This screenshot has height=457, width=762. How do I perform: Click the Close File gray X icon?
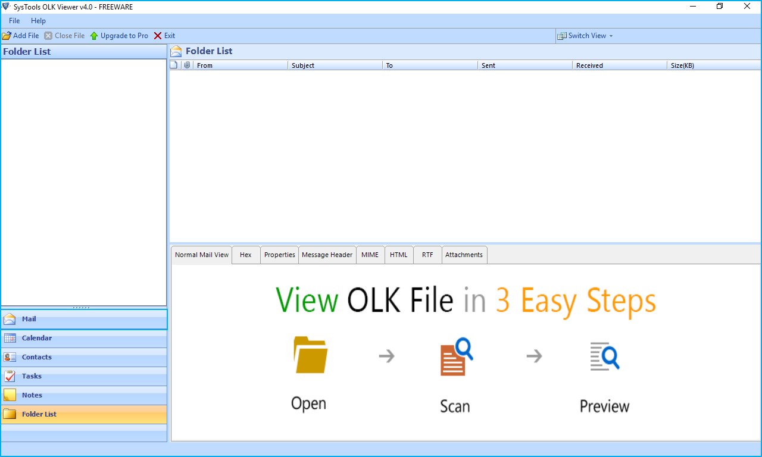click(x=48, y=36)
